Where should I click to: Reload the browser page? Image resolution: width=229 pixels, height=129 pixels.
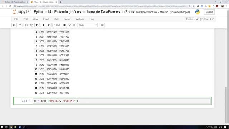[10, 6]
